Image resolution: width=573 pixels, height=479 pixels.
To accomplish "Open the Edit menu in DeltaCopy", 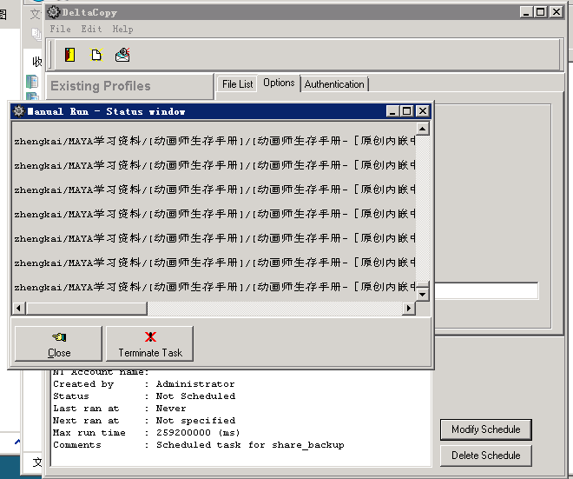I will pyautogui.click(x=91, y=29).
